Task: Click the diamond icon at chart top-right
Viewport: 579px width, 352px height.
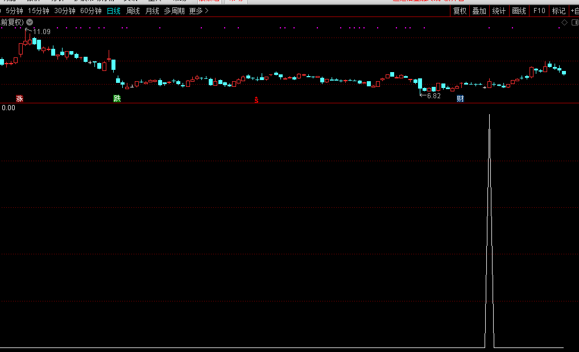Action: (564, 22)
